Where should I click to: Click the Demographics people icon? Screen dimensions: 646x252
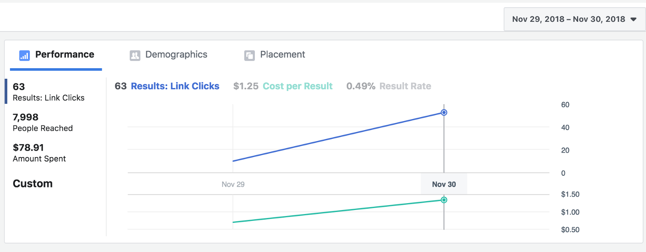tap(135, 55)
